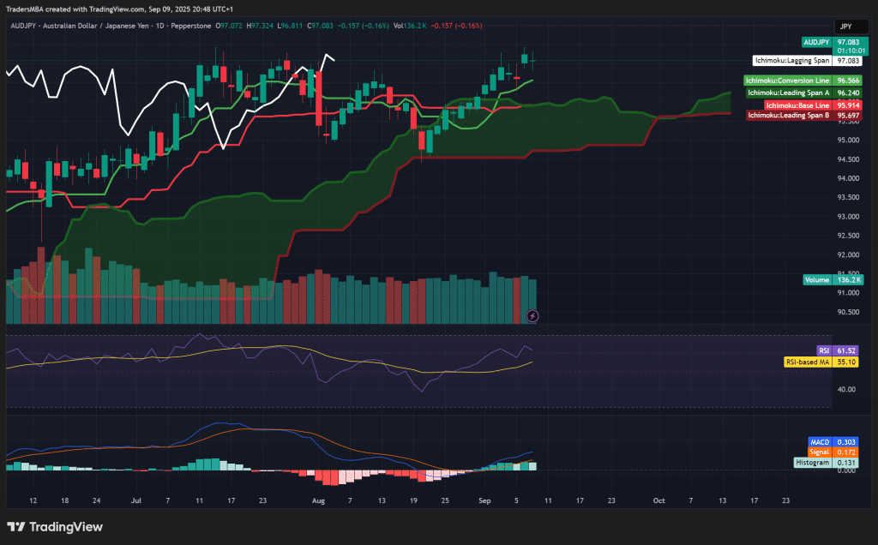This screenshot has width=878, height=545.
Task: Click the TradingView logo at bottom left
Action: point(55,527)
